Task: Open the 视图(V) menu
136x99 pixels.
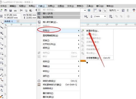Action: [x=22, y=6]
